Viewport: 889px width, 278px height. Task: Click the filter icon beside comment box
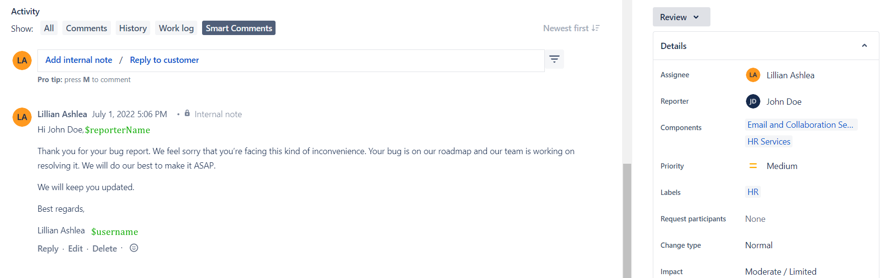tap(554, 59)
